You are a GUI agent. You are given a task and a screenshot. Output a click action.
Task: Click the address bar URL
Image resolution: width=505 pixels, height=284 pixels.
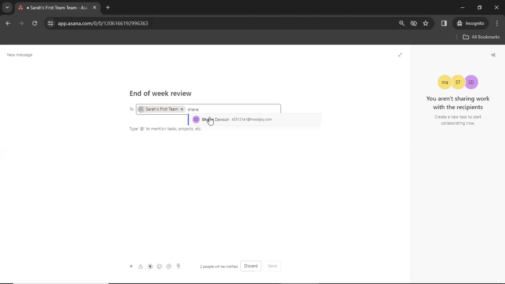click(103, 23)
